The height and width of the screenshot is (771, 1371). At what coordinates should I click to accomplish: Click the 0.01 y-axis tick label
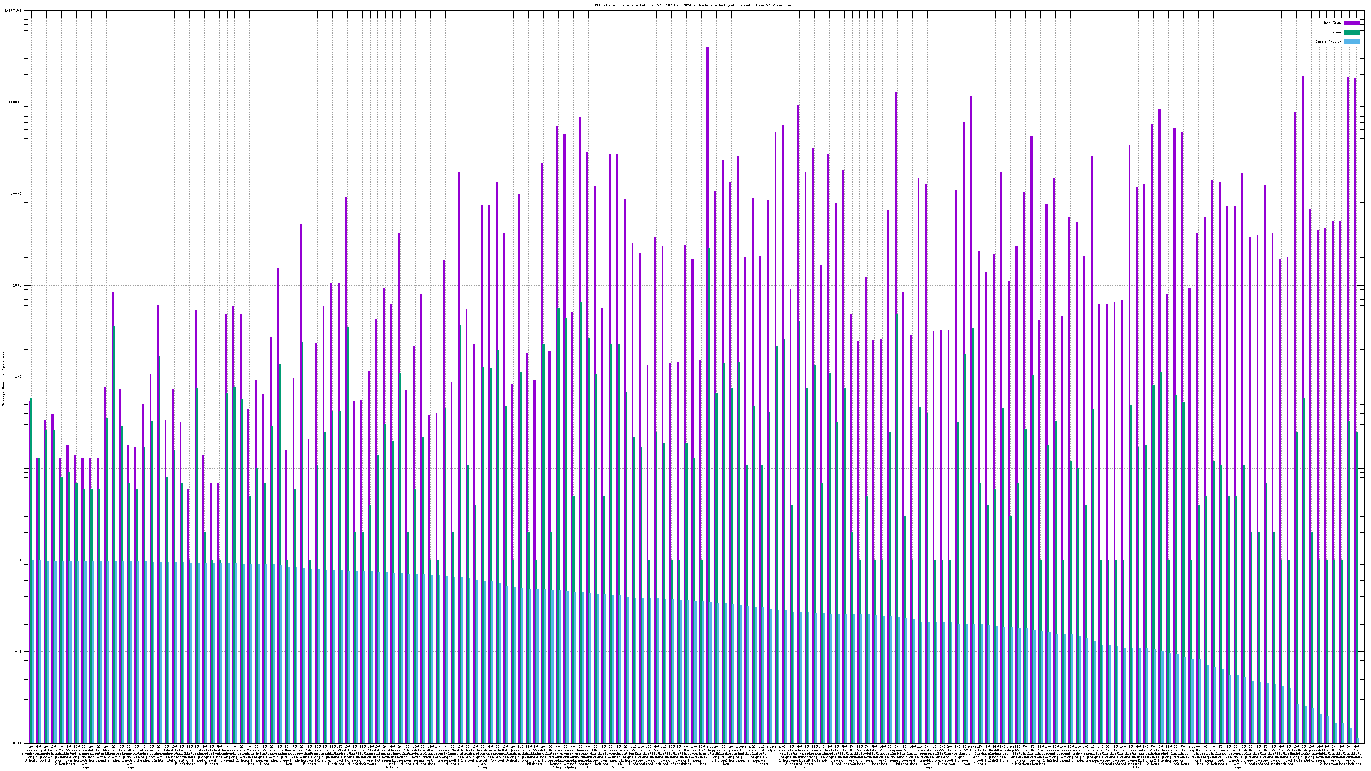[18, 743]
